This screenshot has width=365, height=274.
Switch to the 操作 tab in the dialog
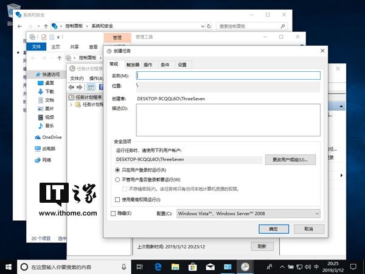(148, 65)
